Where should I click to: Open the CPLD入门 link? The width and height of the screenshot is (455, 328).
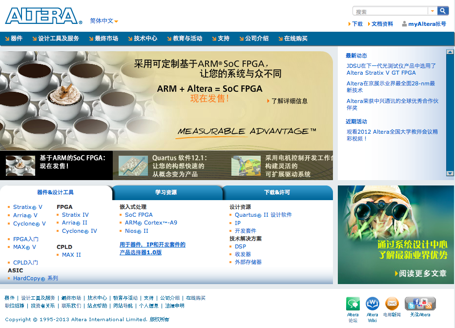25,263
